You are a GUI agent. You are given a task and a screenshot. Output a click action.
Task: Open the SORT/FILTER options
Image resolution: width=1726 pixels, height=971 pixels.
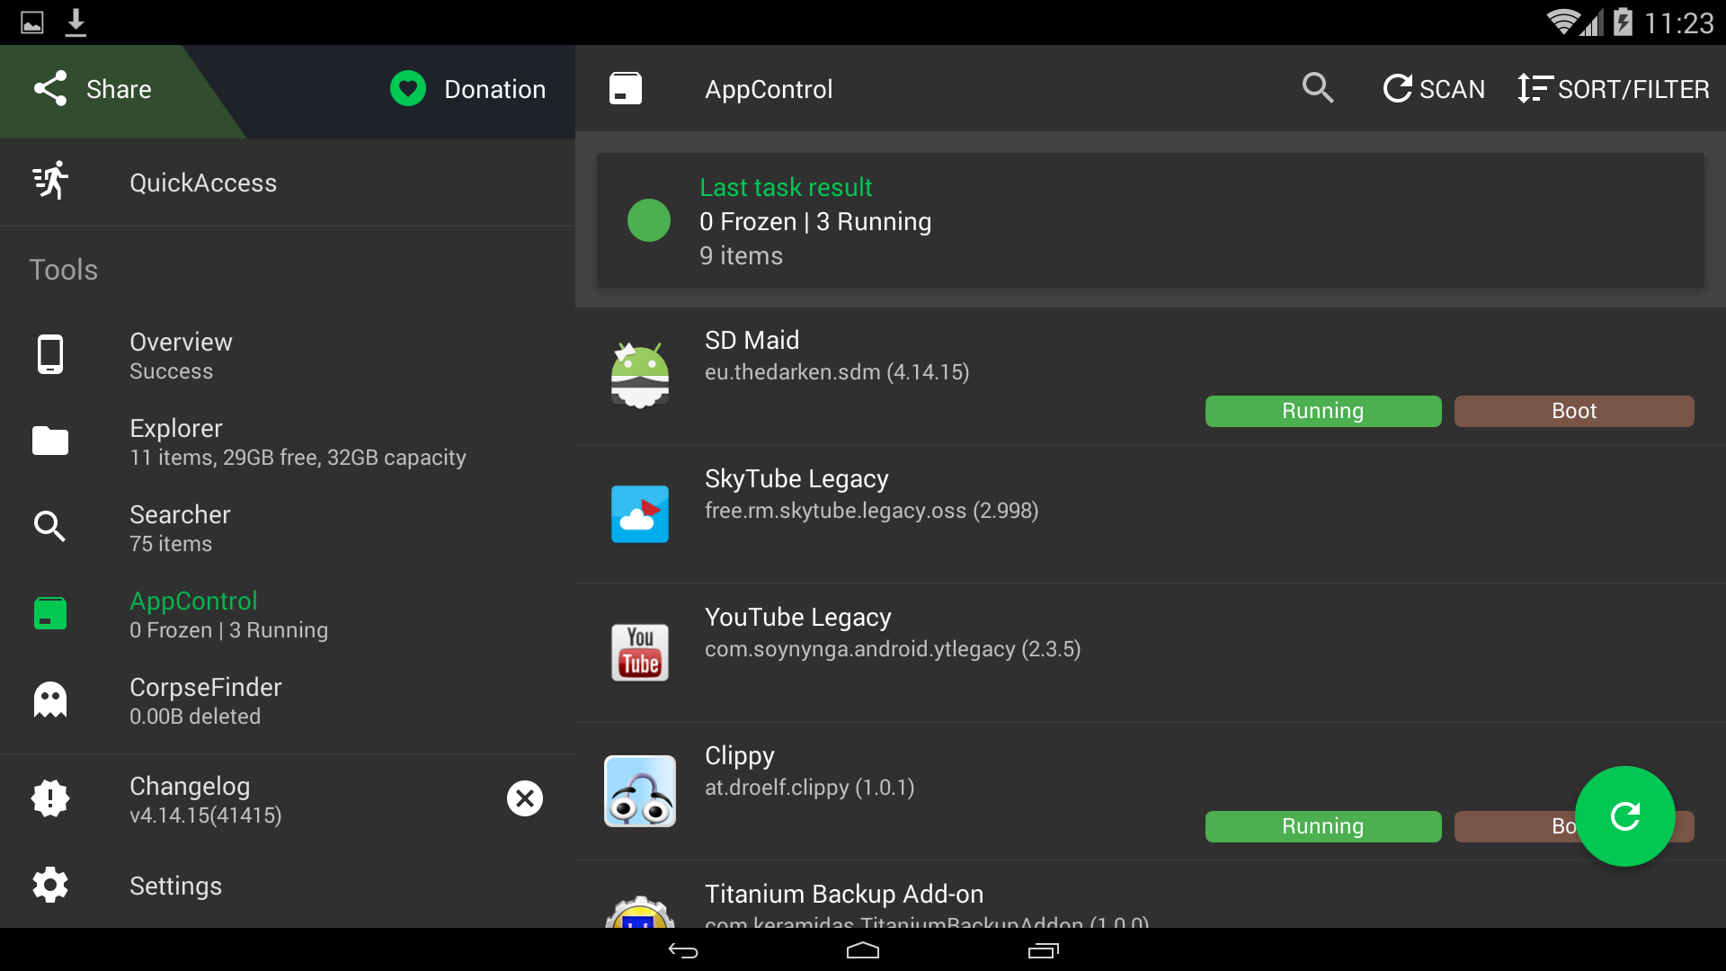pyautogui.click(x=1614, y=89)
